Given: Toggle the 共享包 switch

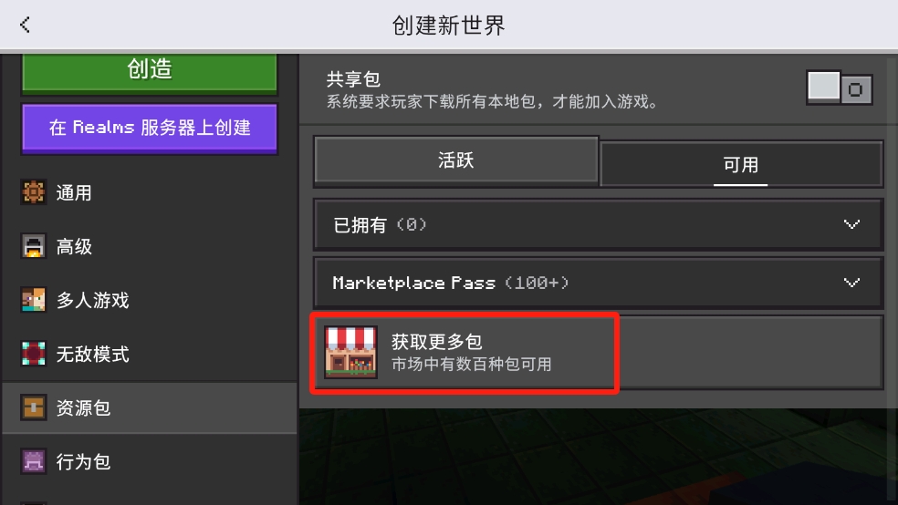Looking at the screenshot, I should tap(839, 88).
